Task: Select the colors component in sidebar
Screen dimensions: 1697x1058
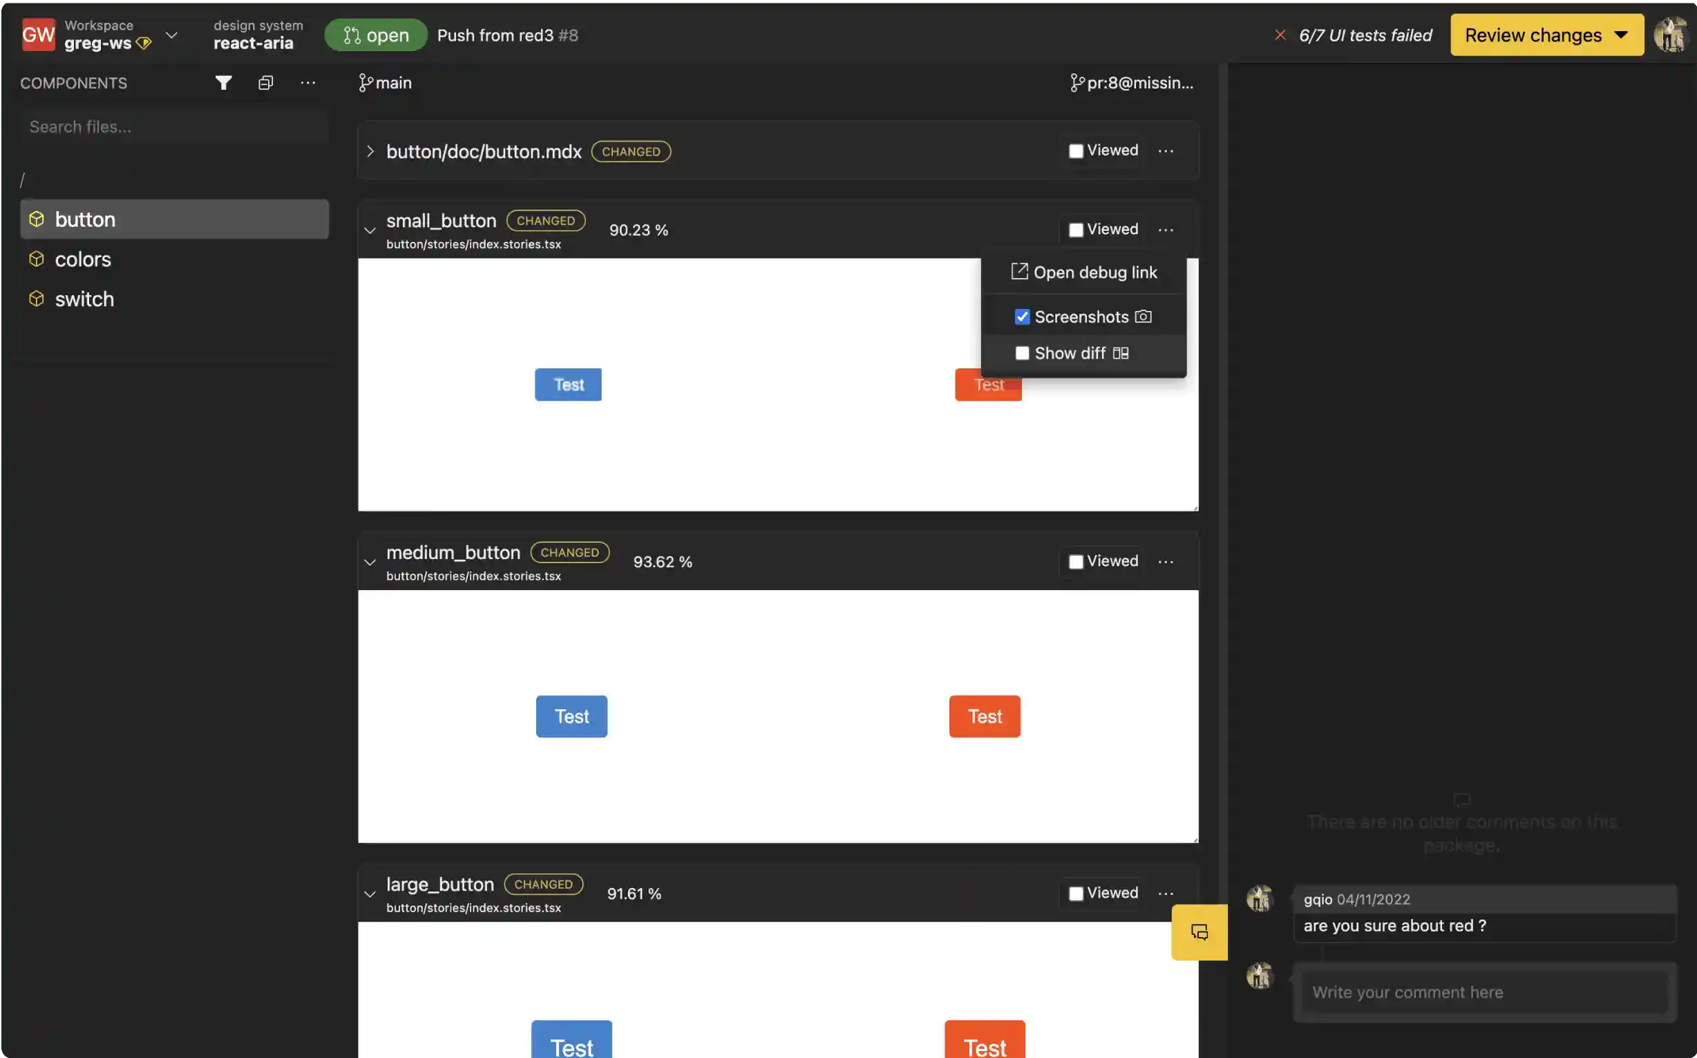Action: click(x=82, y=259)
